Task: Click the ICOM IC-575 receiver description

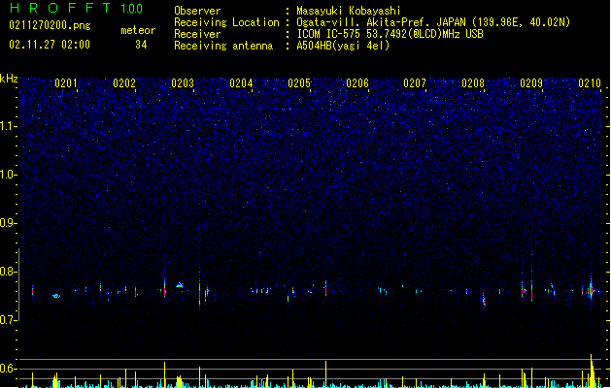Action: (390, 34)
